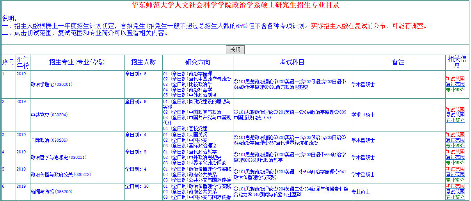Open 复试范围 for 中共党史 row
The width and height of the screenshot is (471, 201).
point(455,115)
